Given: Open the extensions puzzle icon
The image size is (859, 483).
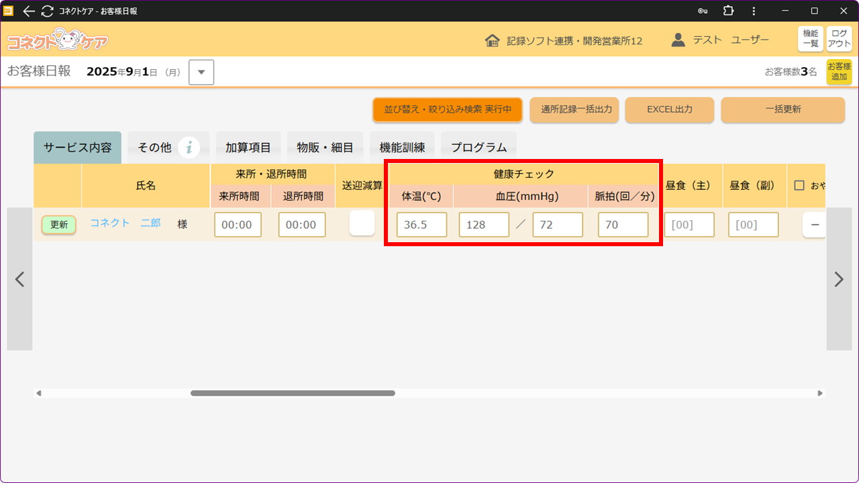Looking at the screenshot, I should point(728,11).
